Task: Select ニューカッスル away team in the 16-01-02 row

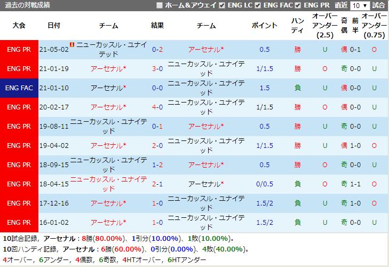Action: tap(206, 223)
